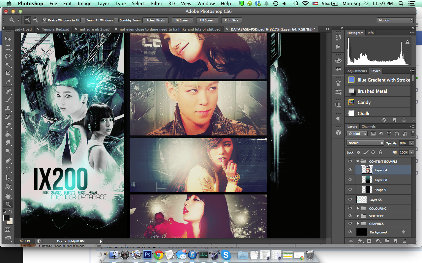The image size is (422, 263).
Task: Select the Paint Bucket tool
Action: pyautogui.click(x=8, y=134)
